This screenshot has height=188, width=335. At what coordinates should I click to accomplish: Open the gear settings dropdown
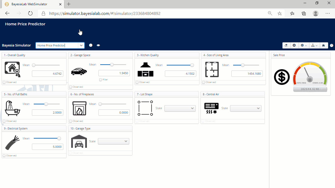tap(304, 45)
